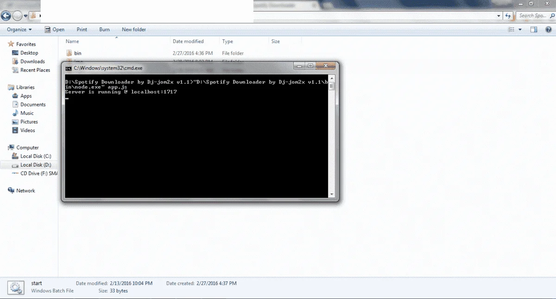
Task: Open the recent pages dropdown arrow
Action: 26,16
